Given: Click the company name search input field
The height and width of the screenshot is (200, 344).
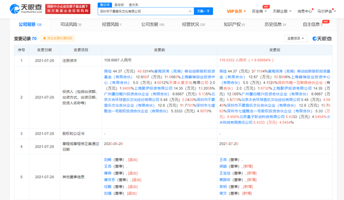Looking at the screenshot, I should point(144,11).
